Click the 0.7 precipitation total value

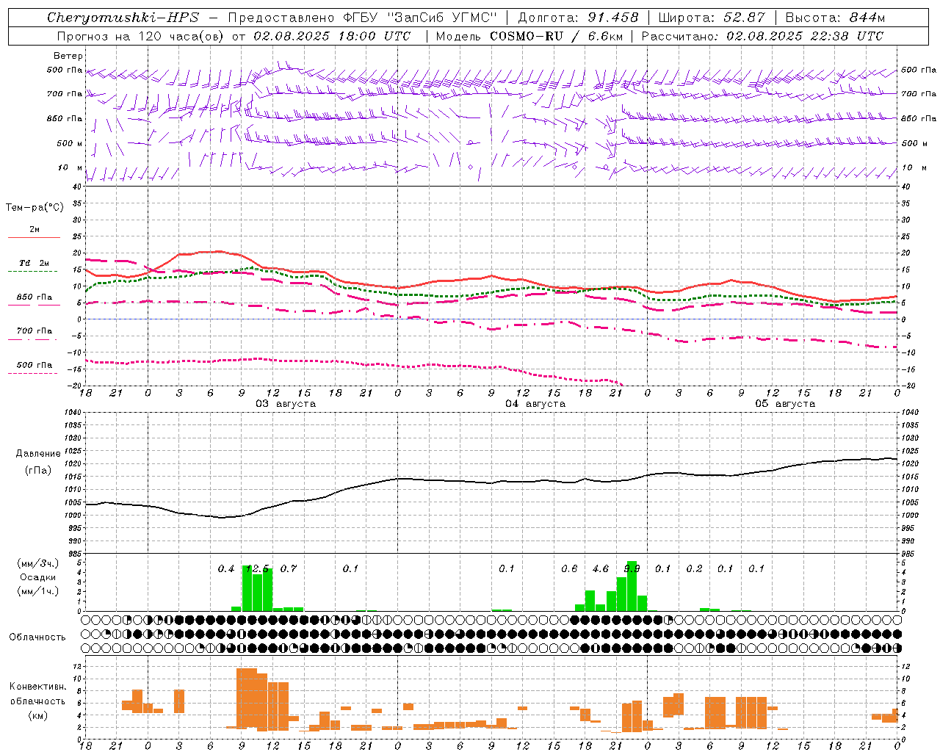tap(289, 568)
